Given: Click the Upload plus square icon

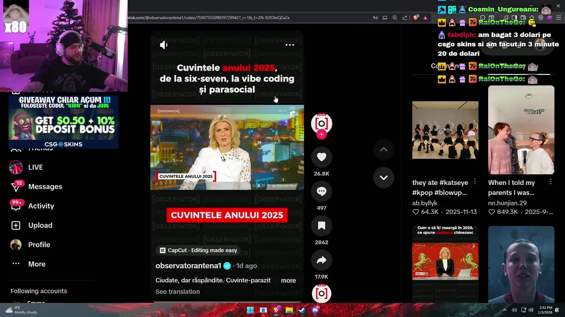Looking at the screenshot, I should (x=16, y=225).
